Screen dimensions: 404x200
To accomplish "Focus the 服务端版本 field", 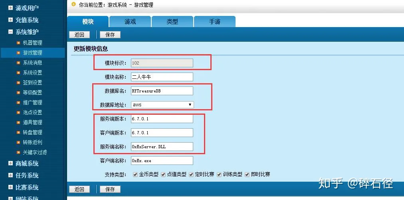I will click(x=162, y=119).
